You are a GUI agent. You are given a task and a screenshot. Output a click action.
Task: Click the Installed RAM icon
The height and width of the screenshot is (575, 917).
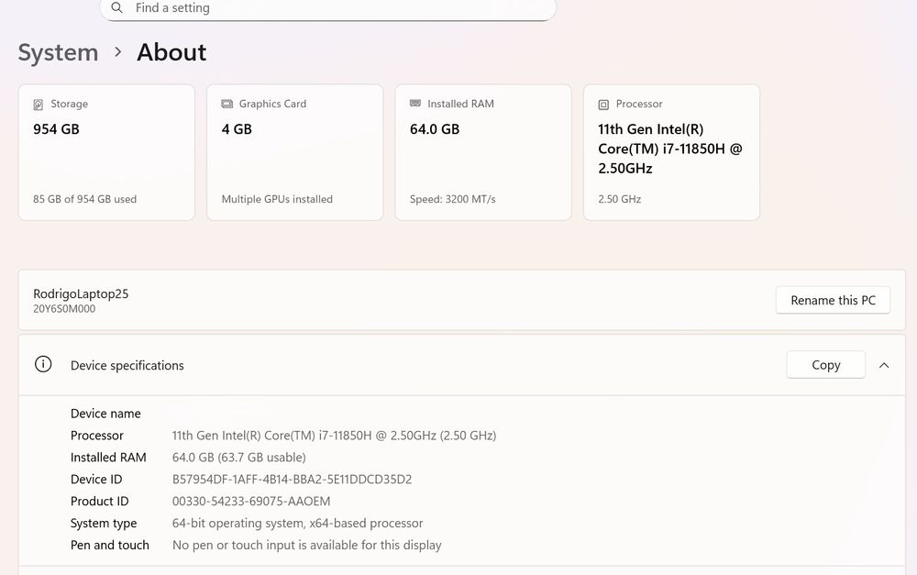pos(415,105)
